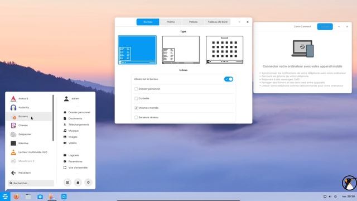
Task: Uncheck the Volumes montés checkbox
Action: 136,108
